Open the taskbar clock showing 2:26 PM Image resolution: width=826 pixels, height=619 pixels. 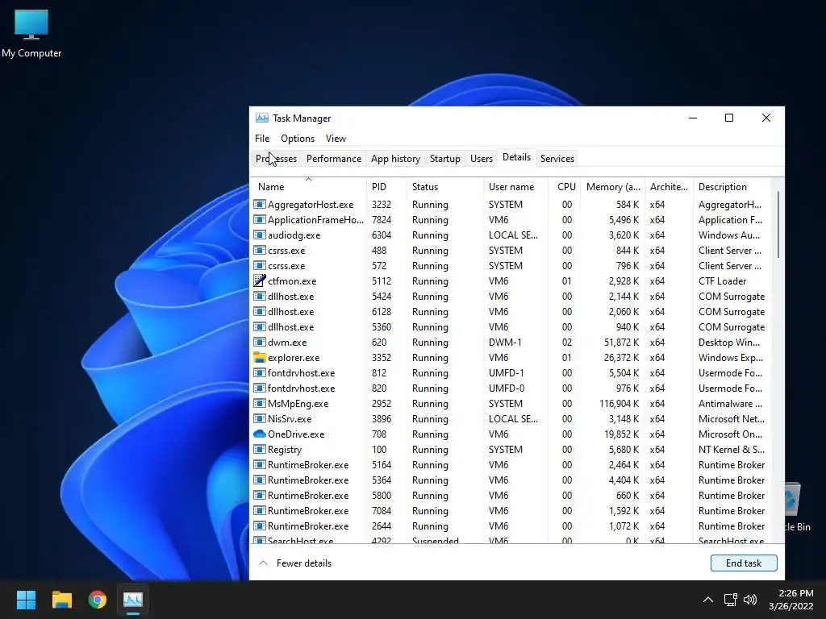point(791,600)
